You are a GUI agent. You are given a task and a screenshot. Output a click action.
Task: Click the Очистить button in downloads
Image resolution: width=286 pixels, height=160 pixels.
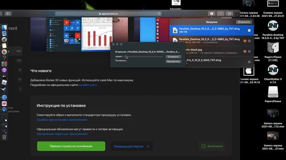244,22
